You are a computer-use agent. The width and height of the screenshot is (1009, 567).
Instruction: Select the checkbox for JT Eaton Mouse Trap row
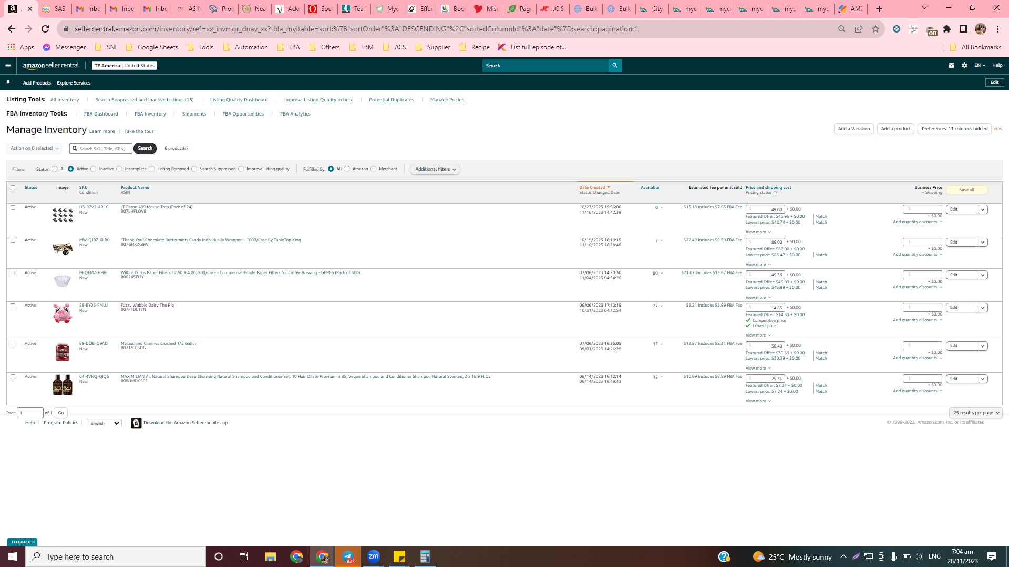click(x=13, y=207)
